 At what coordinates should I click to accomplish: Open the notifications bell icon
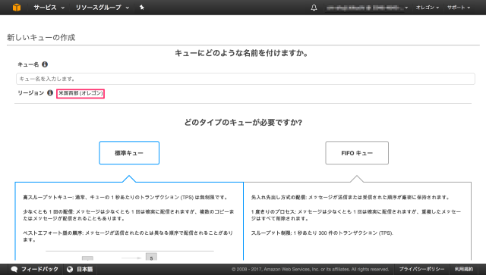pyautogui.click(x=314, y=8)
